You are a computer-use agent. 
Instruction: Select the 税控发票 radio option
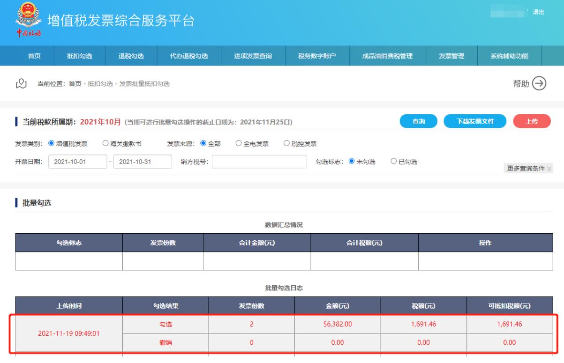click(x=287, y=143)
